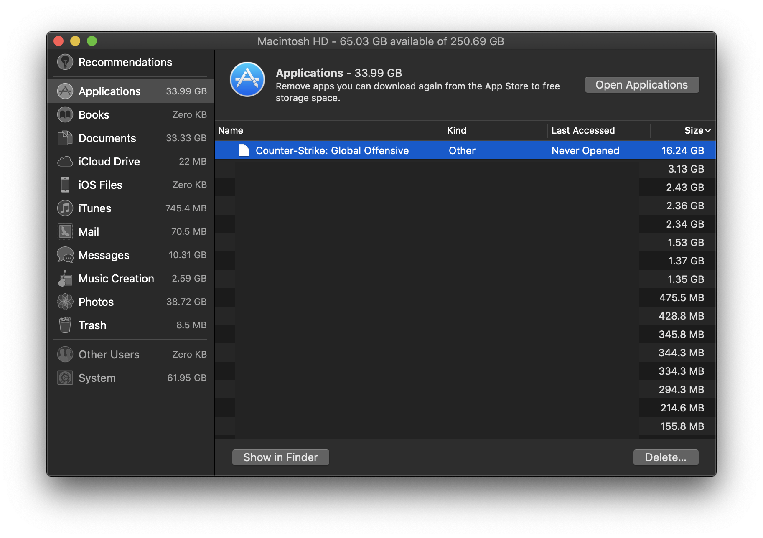Select the row sized 3.13 GB
This screenshot has height=538, width=763.
(x=465, y=169)
